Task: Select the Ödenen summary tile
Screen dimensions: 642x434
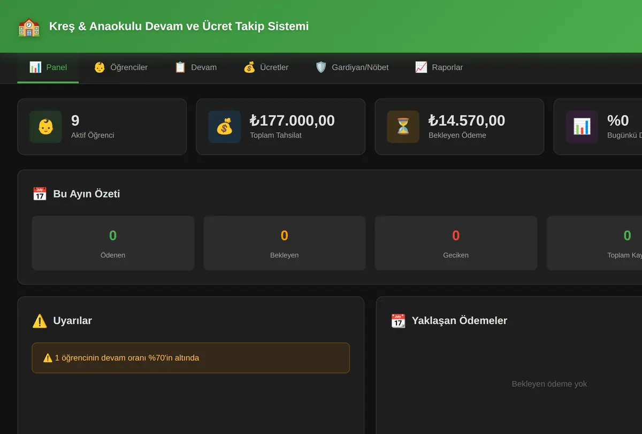Action: coord(113,243)
